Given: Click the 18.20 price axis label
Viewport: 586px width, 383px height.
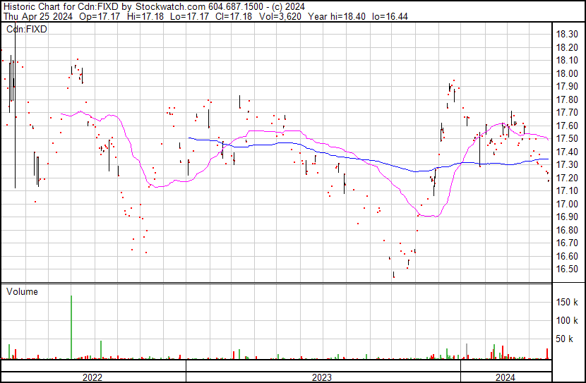Looking at the screenshot, I should (x=567, y=47).
